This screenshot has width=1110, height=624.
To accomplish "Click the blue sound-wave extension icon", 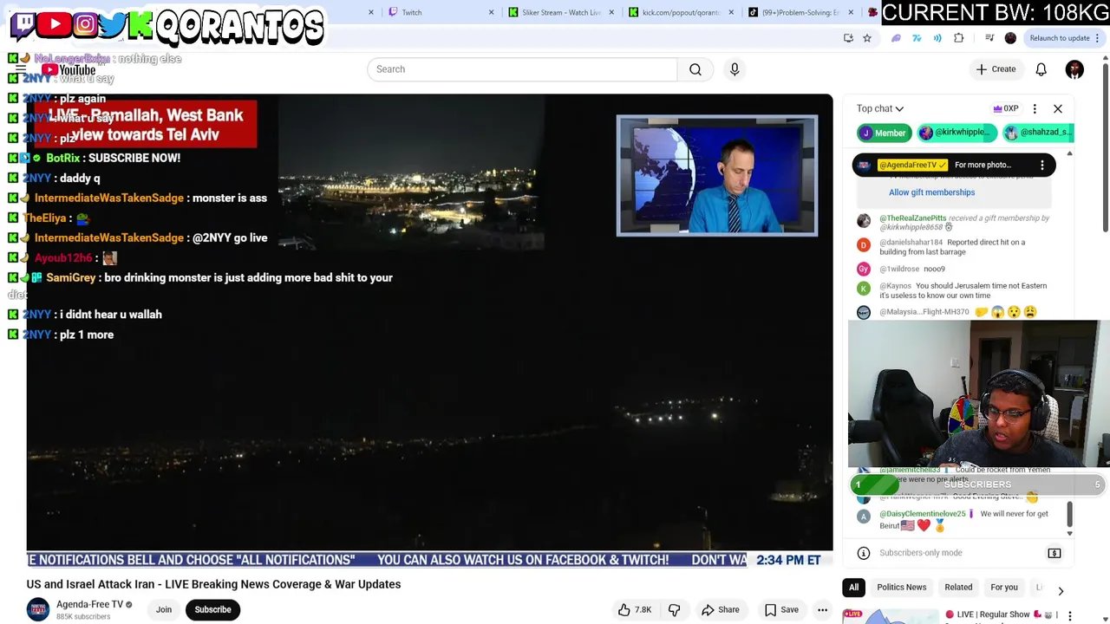I will 937,38.
